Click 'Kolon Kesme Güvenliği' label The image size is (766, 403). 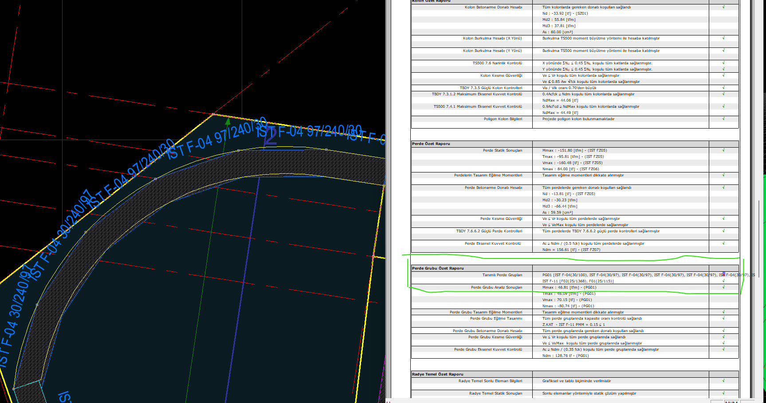point(501,75)
